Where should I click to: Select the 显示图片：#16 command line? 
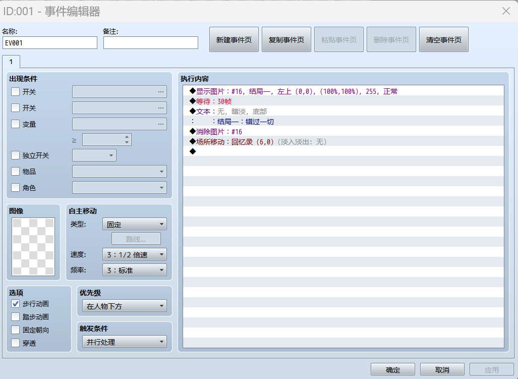pos(343,91)
